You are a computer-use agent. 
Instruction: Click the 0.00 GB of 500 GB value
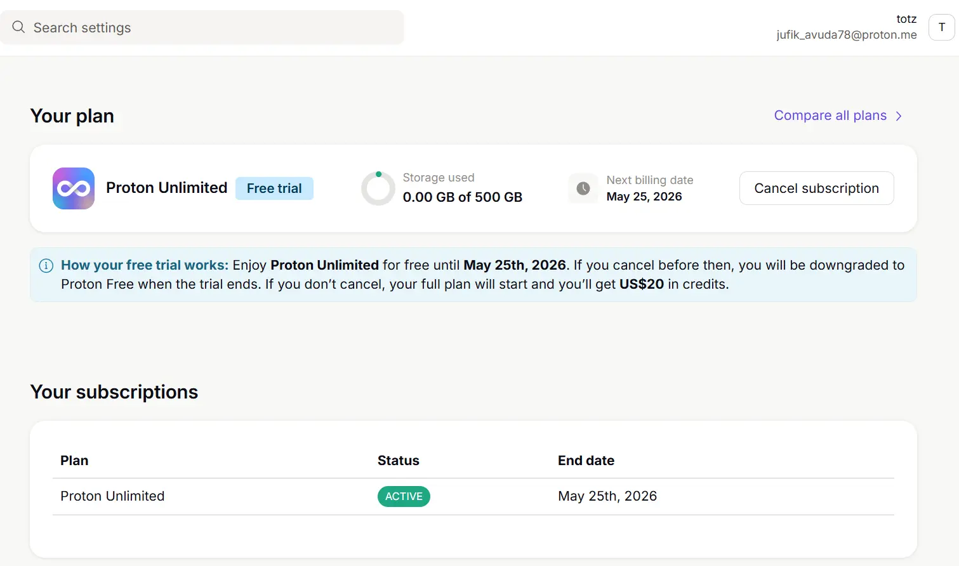(462, 197)
